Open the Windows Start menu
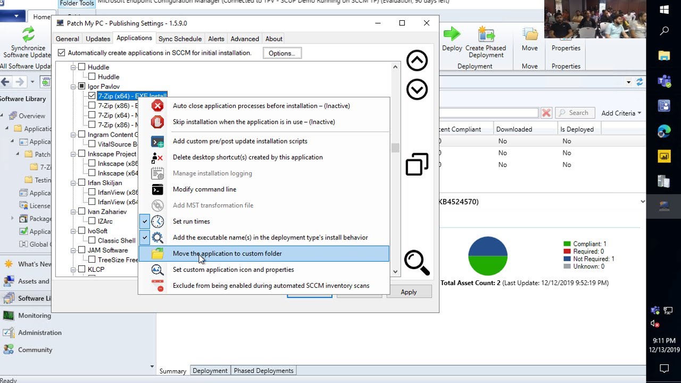Screen dimensions: 681x383 [664, 10]
